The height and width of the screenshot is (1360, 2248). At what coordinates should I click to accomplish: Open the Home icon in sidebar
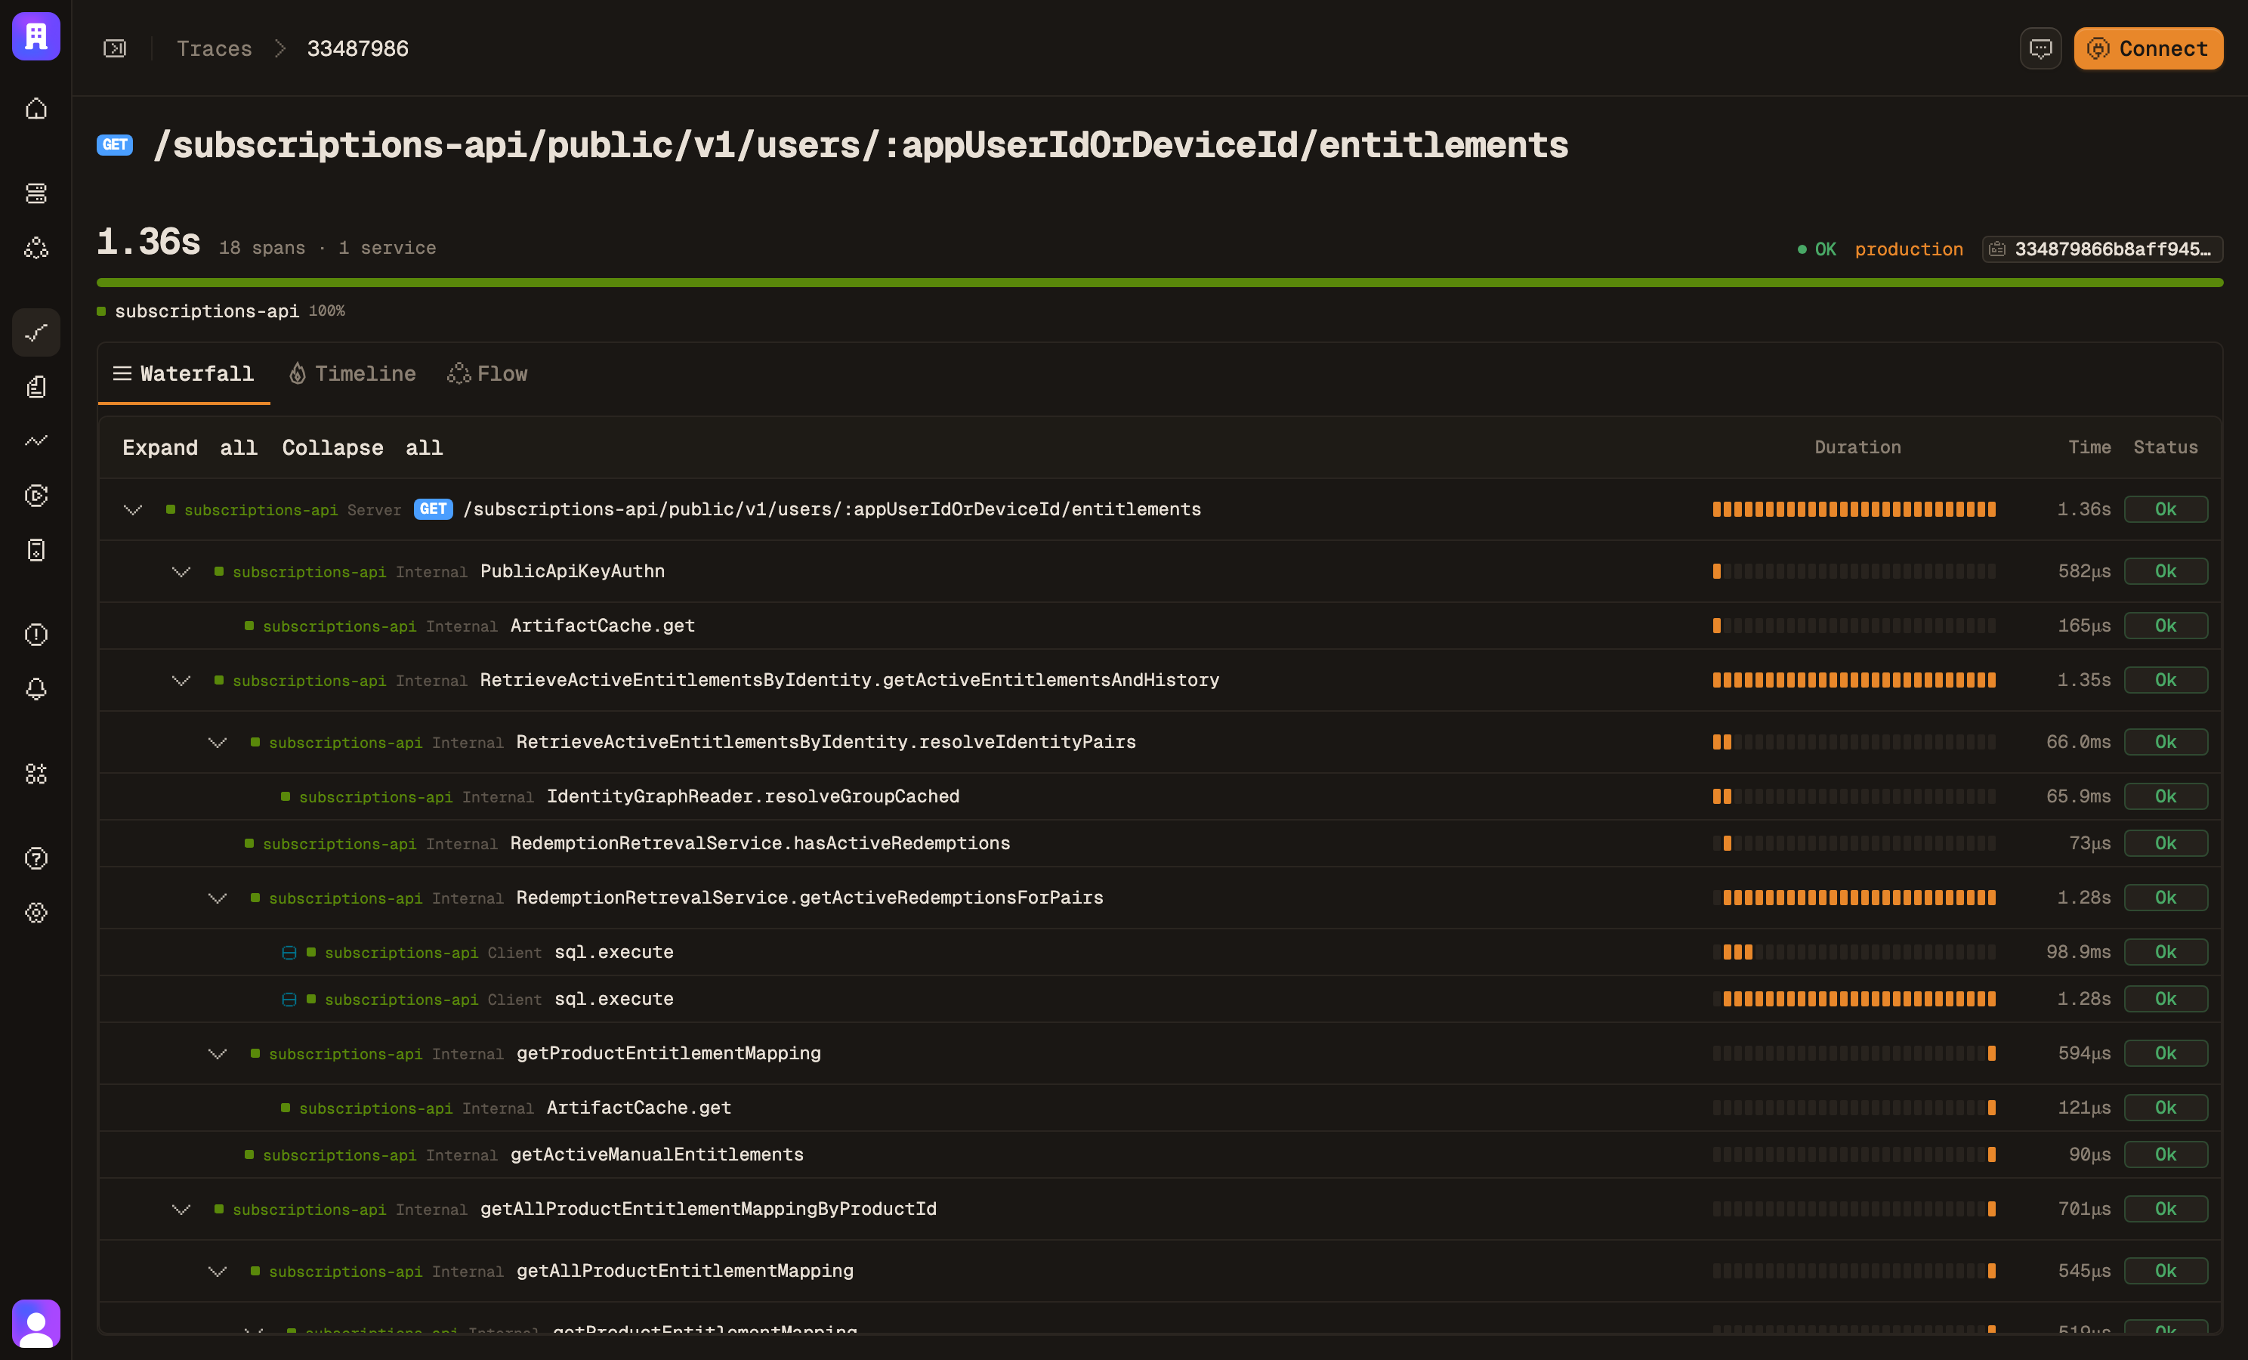(36, 109)
